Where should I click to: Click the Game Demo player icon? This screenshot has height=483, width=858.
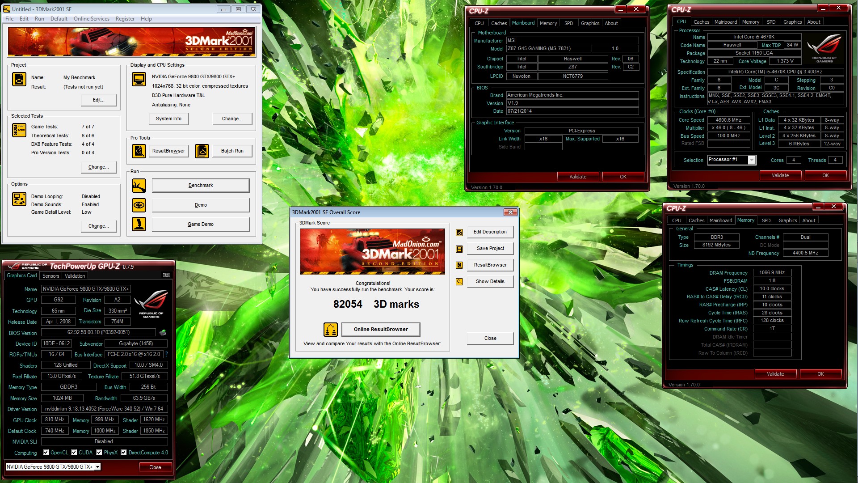click(139, 224)
